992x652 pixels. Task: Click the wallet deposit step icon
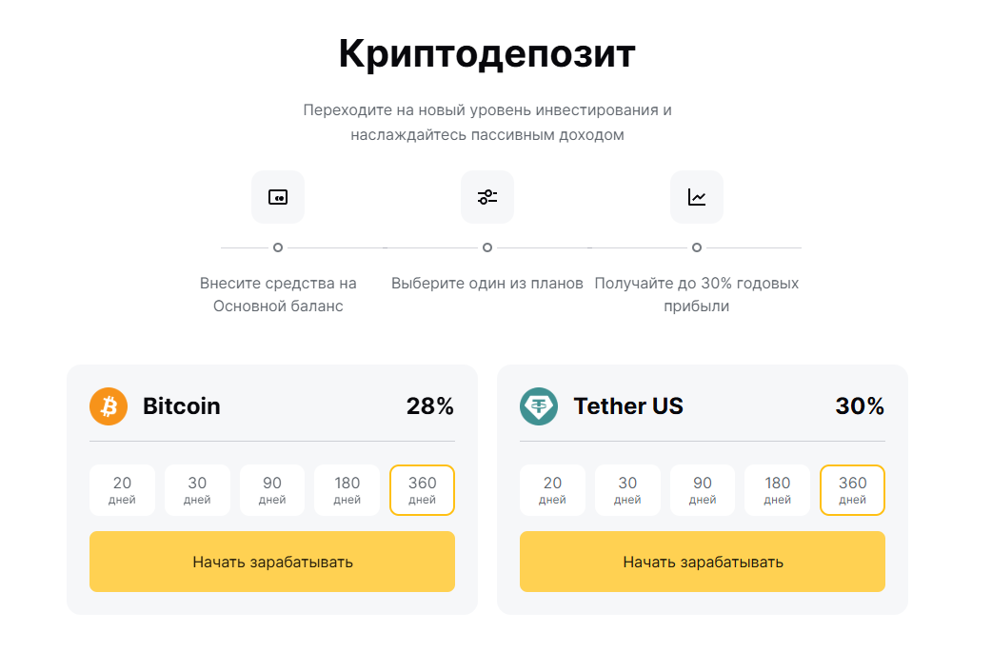[278, 197]
